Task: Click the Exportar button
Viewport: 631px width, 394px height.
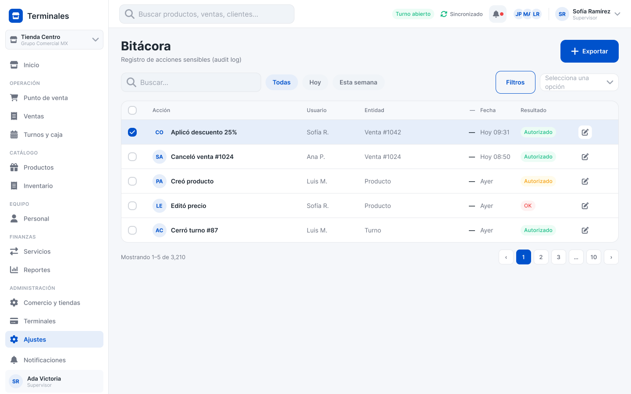Action: [x=589, y=51]
